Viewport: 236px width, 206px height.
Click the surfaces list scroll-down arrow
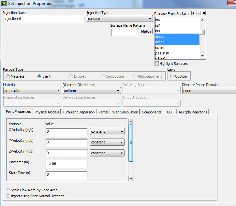pos(202,56)
